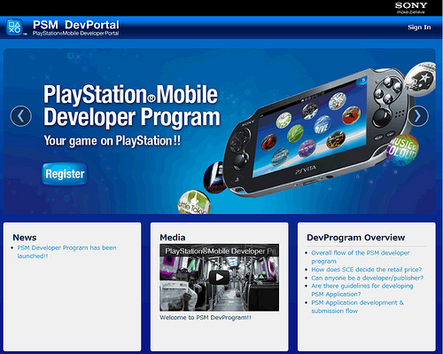Open Overall flow of the PSM developer program

(361, 256)
